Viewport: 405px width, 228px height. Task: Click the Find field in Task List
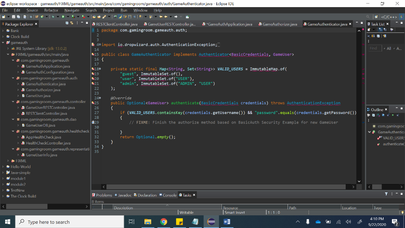(376, 48)
